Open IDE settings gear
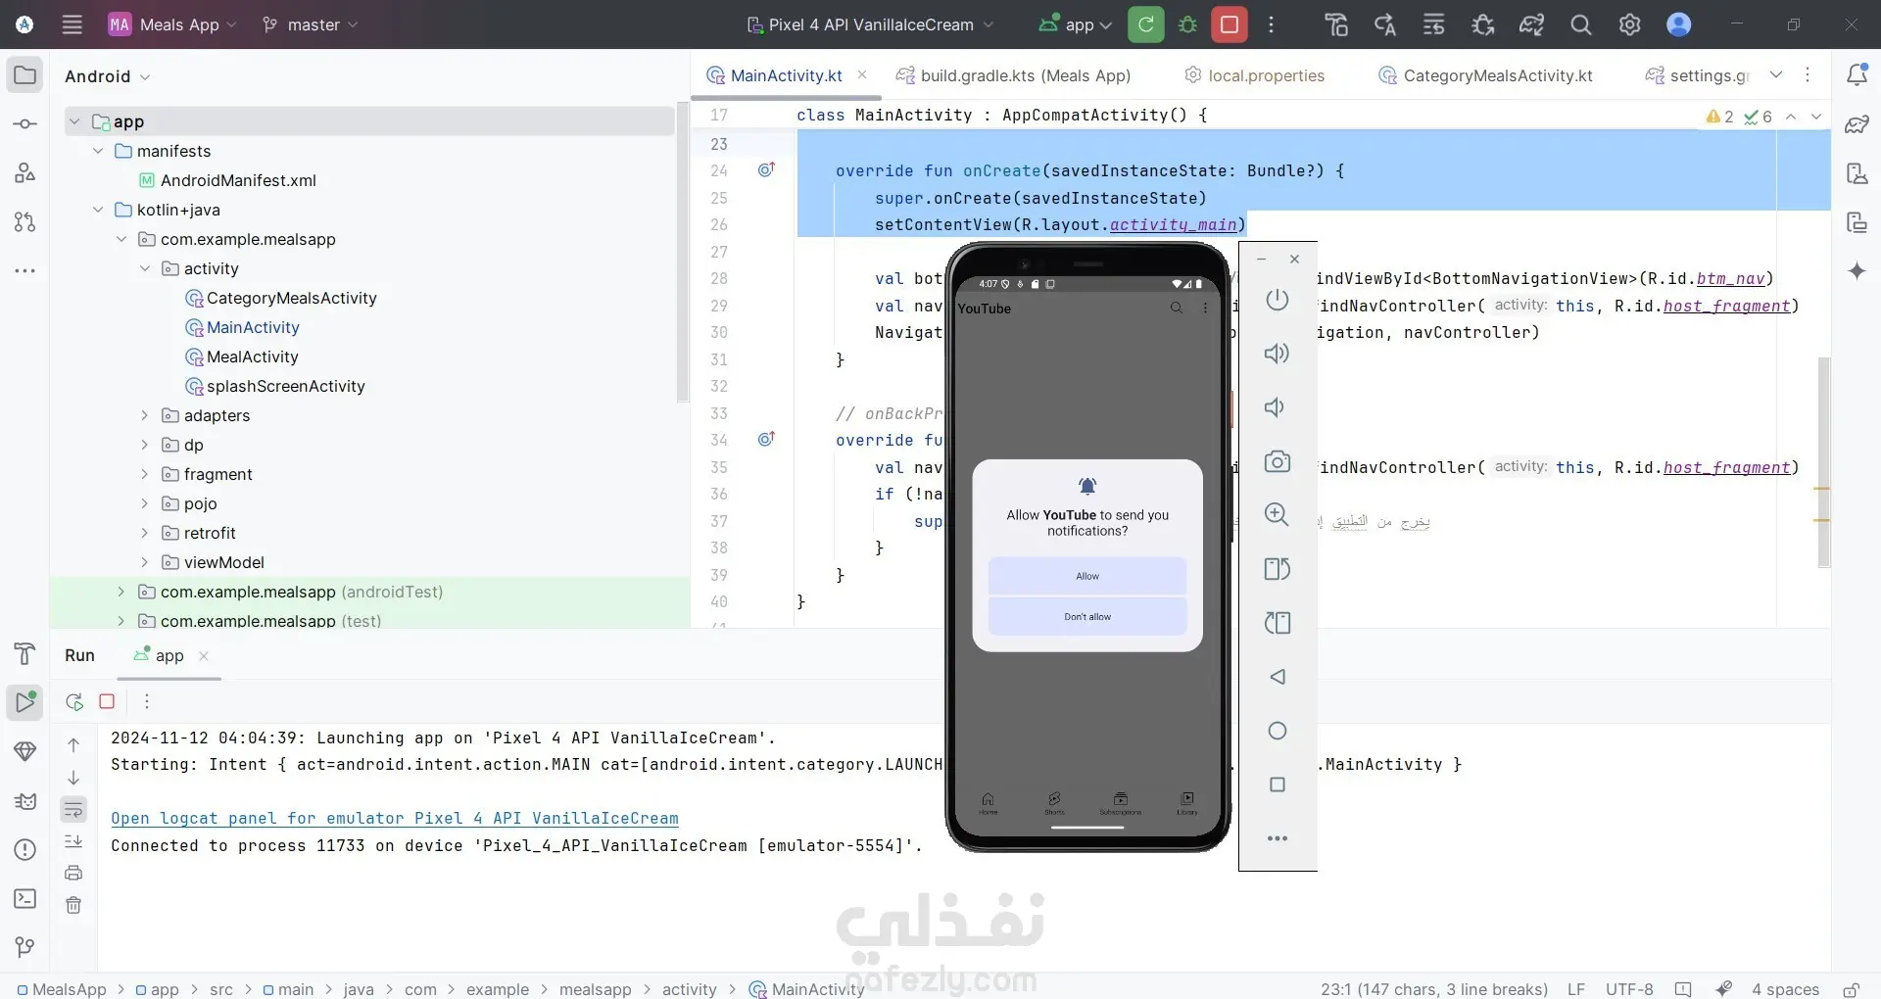The width and height of the screenshot is (1881, 999). (x=1629, y=24)
